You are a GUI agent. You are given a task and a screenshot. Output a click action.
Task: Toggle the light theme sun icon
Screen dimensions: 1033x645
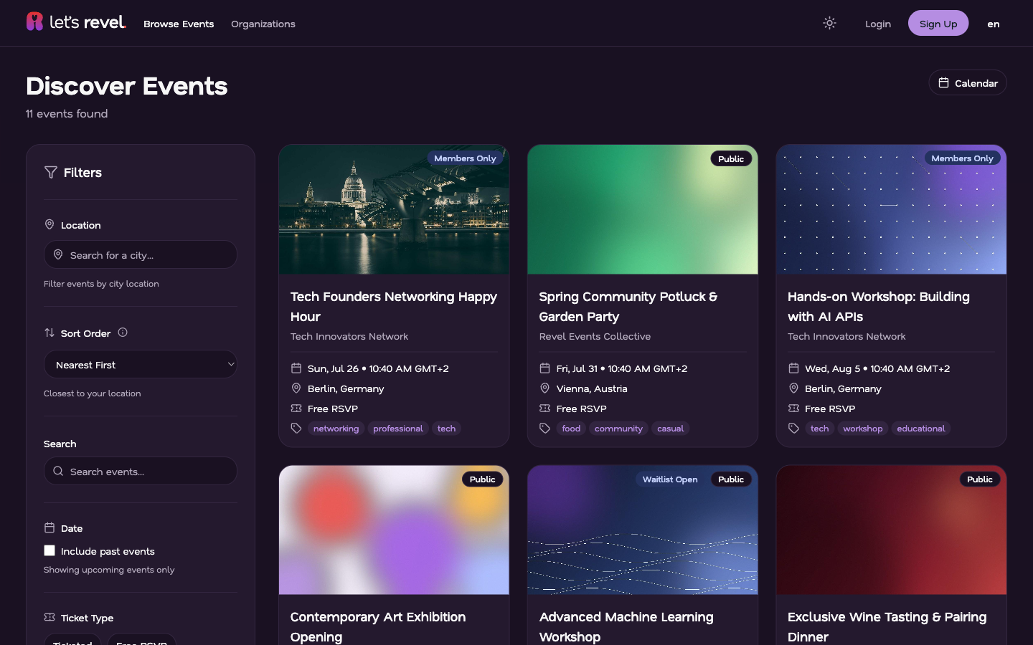click(x=829, y=23)
